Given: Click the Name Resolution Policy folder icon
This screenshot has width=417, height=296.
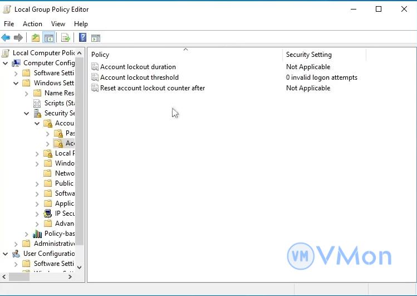Looking at the screenshot, I should tap(37, 93).
